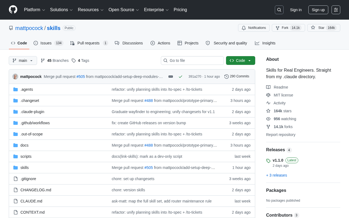349x218 pixels.
Task: Open the green Code dropdown button
Action: [240, 60]
